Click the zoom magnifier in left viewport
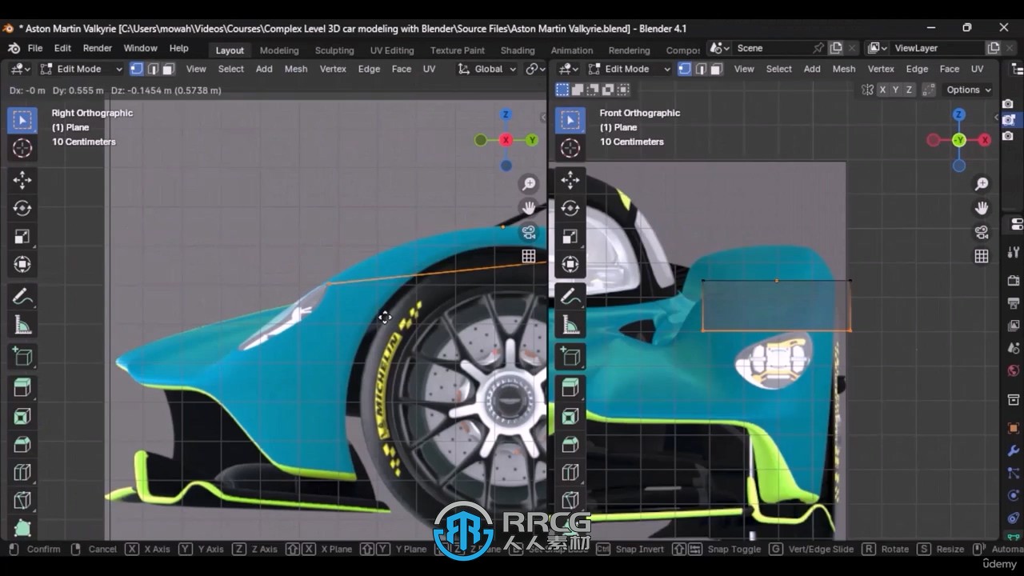The width and height of the screenshot is (1024, 576). tap(529, 184)
